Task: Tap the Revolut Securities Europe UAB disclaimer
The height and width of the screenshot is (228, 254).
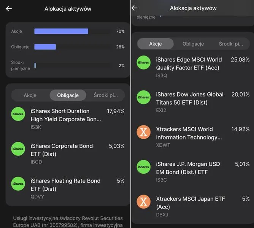Action: coord(68,222)
